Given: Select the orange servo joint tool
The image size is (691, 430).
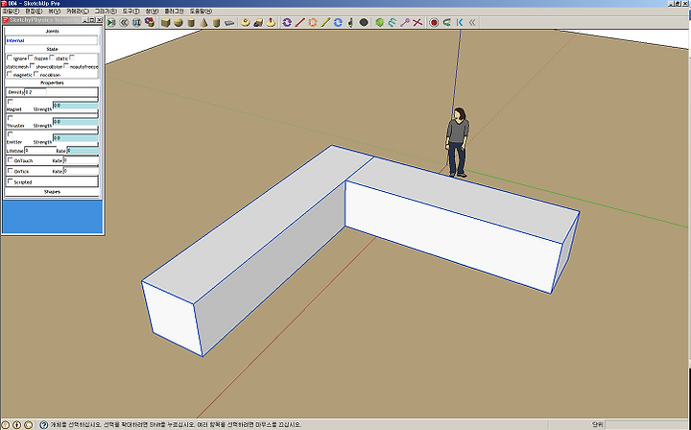Looking at the screenshot, I should (313, 22).
